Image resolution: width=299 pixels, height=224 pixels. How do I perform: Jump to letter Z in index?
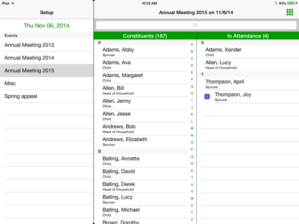point(192,220)
